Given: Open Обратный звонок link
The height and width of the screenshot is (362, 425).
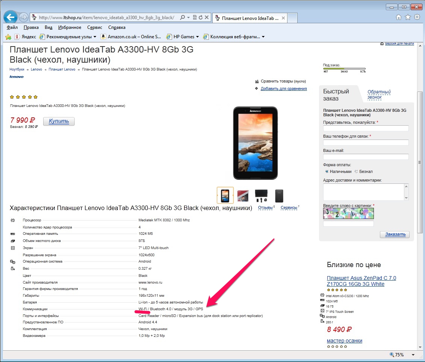Looking at the screenshot, I should (x=379, y=95).
